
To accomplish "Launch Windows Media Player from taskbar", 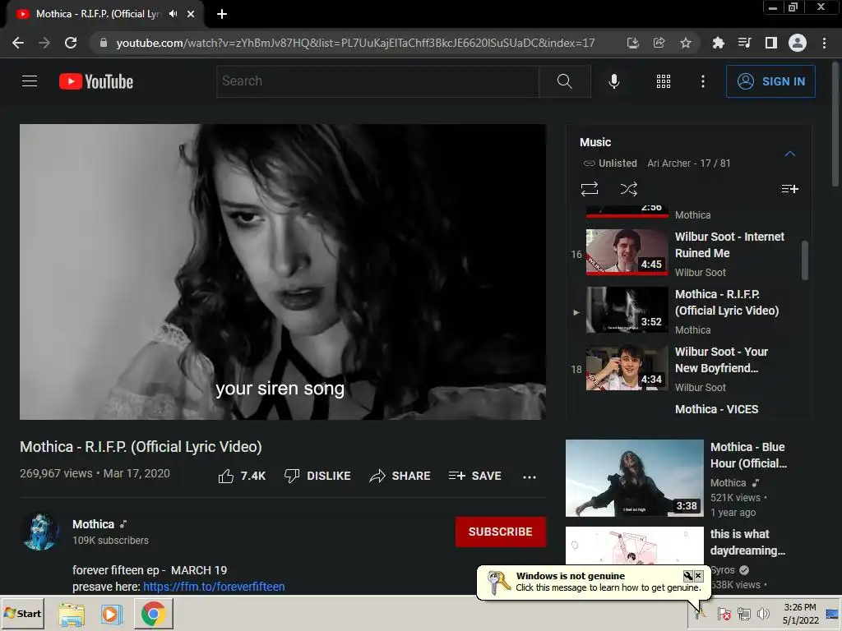I will tap(112, 614).
